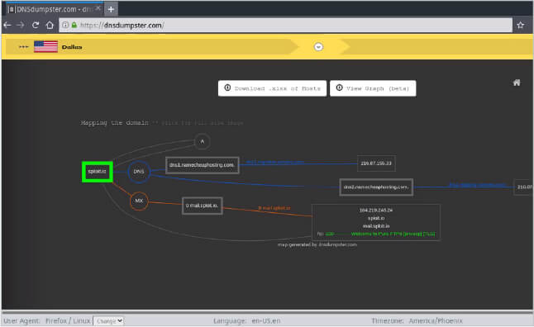Click the site info icon in address bar
This screenshot has width=534, height=327.
click(65, 25)
